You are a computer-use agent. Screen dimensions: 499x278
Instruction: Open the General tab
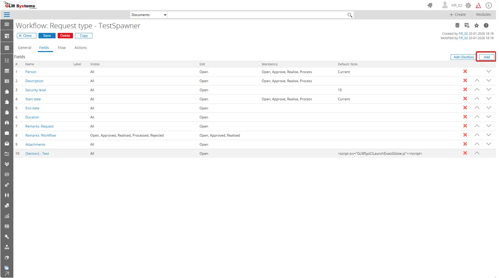click(25, 48)
